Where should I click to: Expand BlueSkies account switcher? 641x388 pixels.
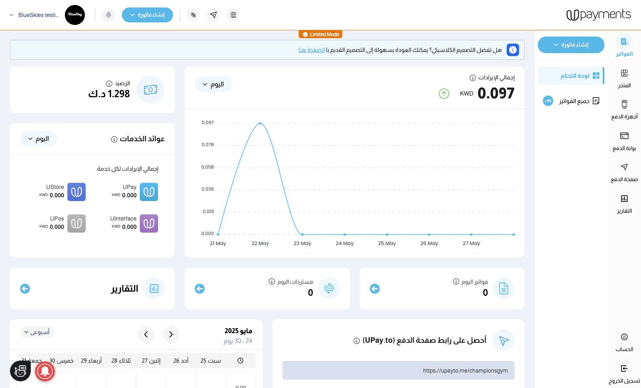coord(35,15)
